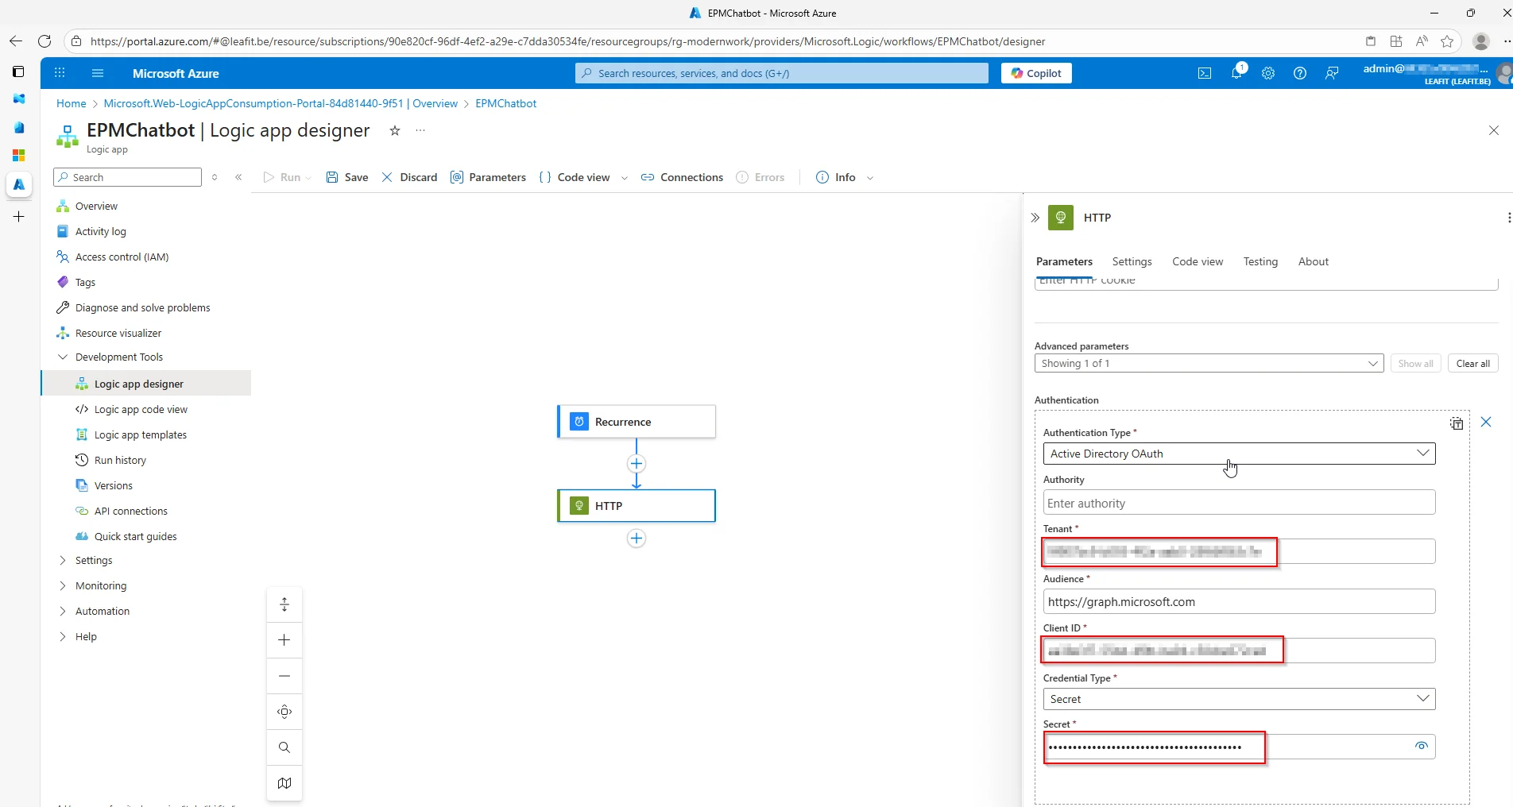This screenshot has height=807, width=1513.
Task: Refresh the browser page
Action: pos(44,41)
